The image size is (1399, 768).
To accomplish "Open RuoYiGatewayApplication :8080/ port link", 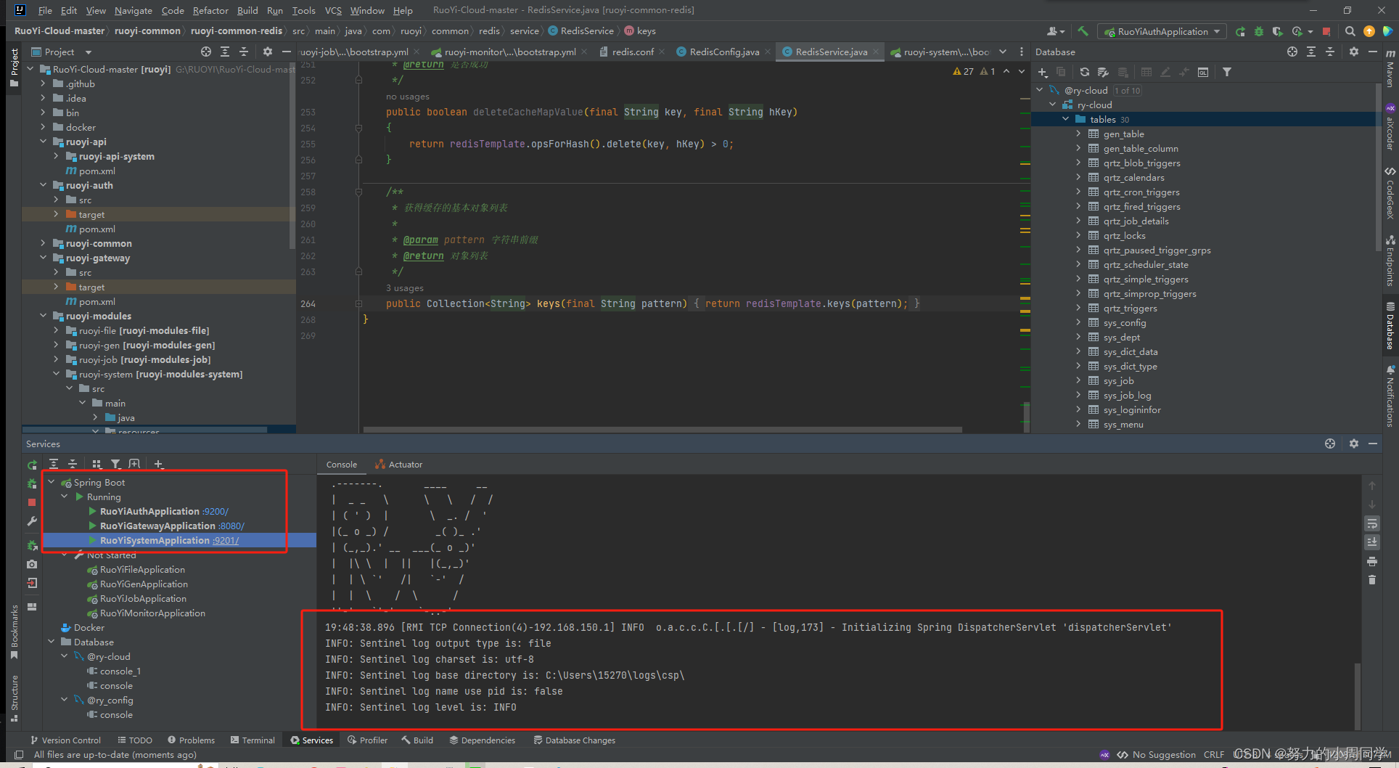I will click(231, 526).
